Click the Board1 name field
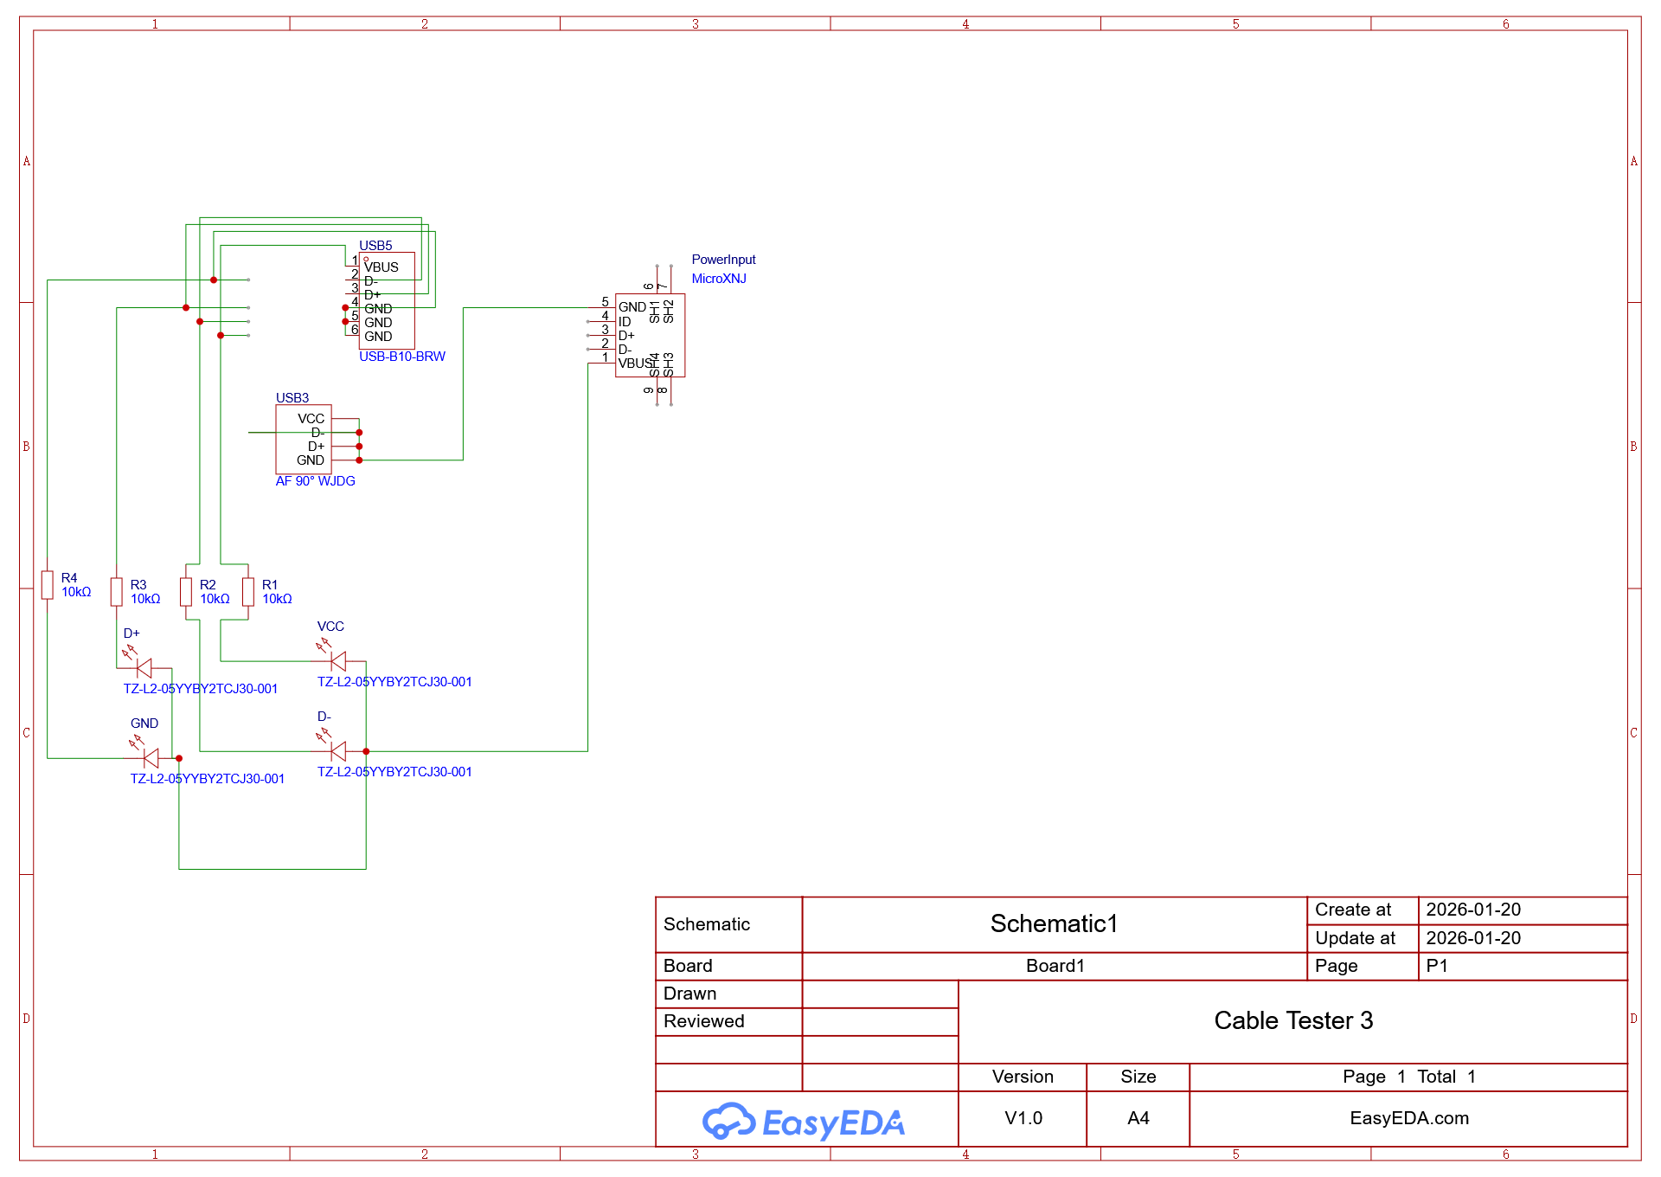1661x1177 pixels. [x=1054, y=966]
